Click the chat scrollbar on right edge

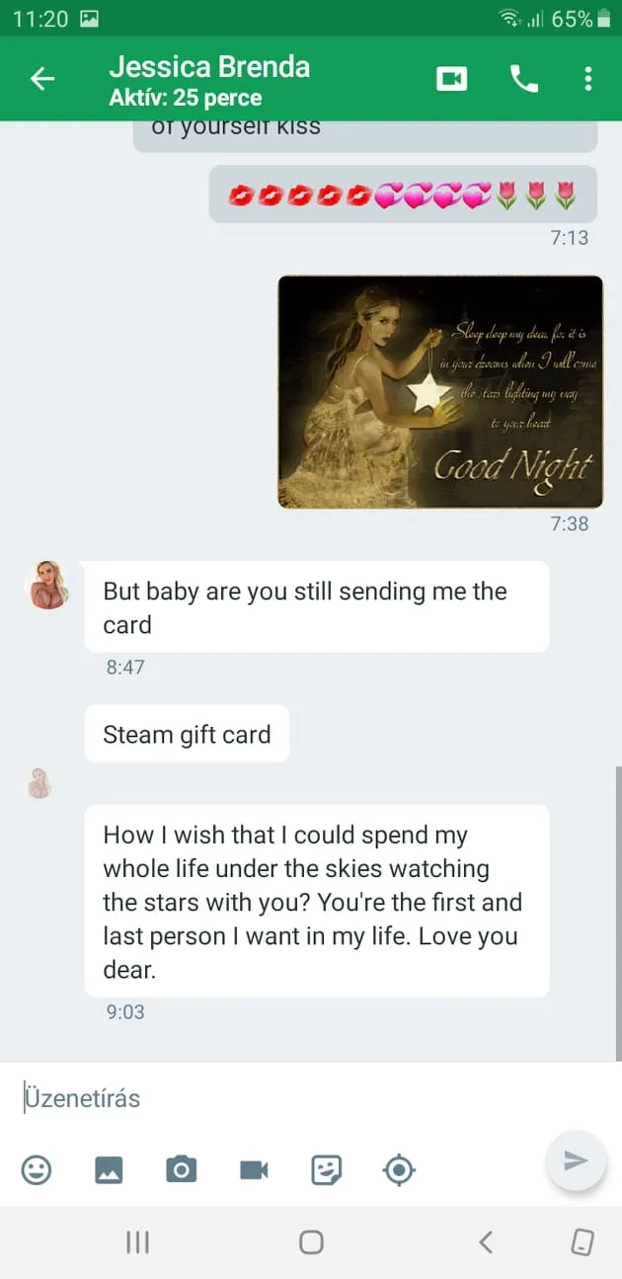617,909
